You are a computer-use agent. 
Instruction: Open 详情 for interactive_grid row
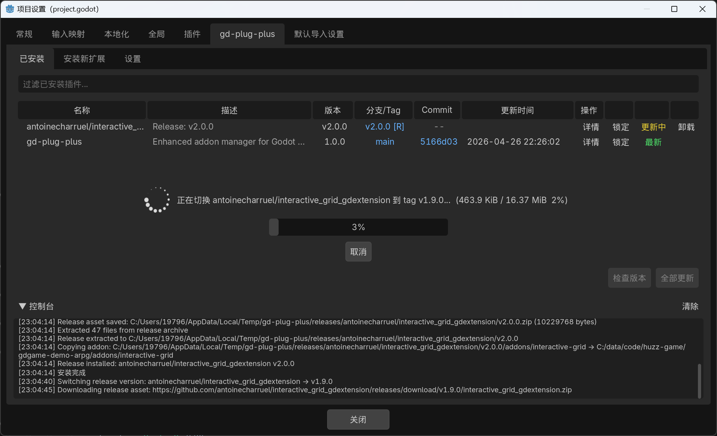[x=591, y=127]
